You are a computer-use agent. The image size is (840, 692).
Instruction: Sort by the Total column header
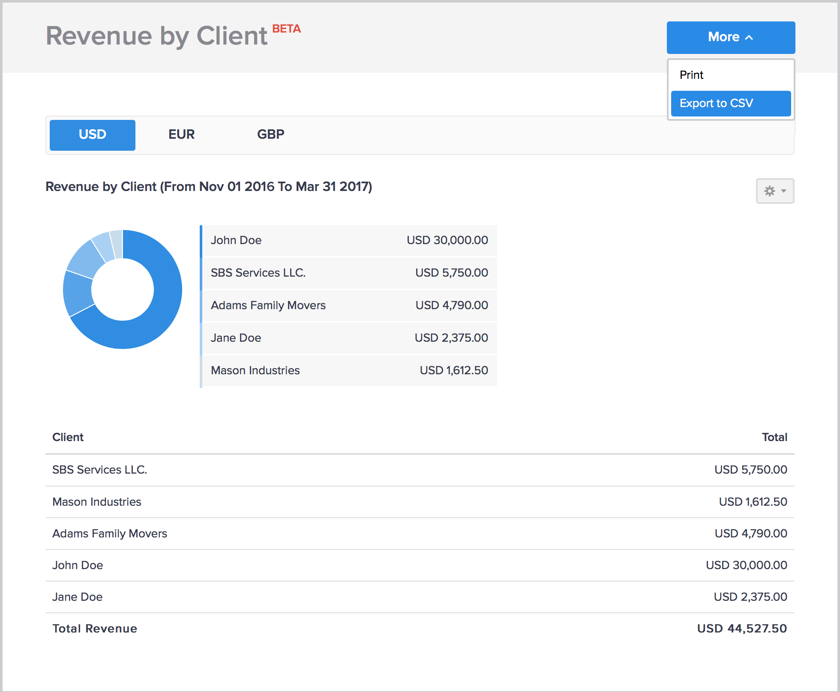point(774,437)
